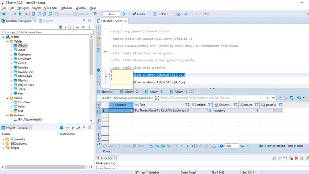Screen dimensions: 309x174
Task: Click the results Save button
Action: click(x=109, y=146)
